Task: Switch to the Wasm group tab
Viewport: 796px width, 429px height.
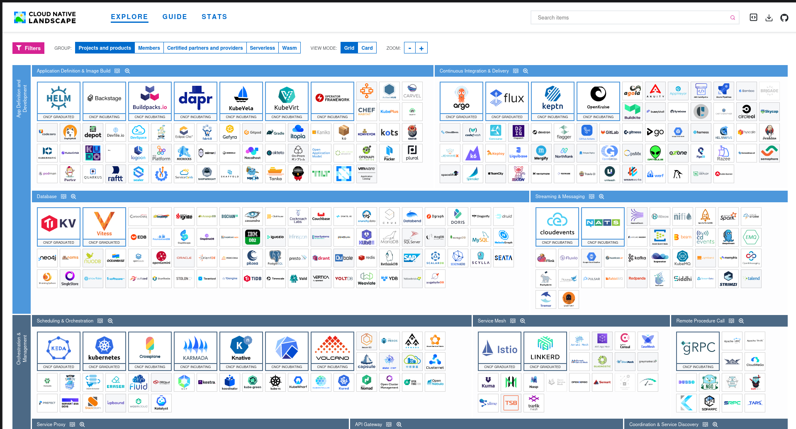Action: (290, 48)
